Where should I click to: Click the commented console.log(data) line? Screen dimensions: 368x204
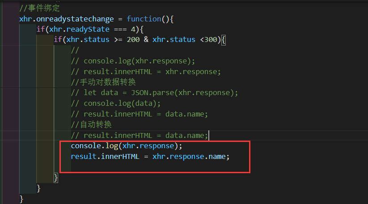[116, 103]
